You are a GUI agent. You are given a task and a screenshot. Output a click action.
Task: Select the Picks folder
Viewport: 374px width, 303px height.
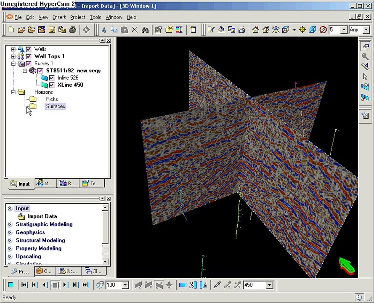[52, 99]
